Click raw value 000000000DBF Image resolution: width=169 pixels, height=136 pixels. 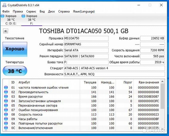point(148,119)
